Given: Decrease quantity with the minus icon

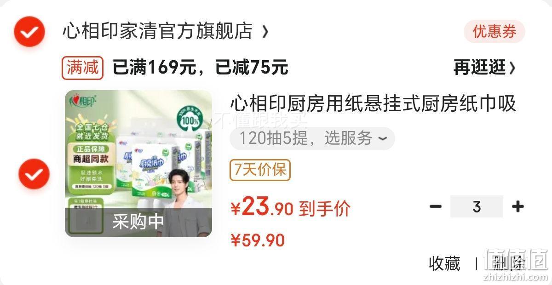Looking at the screenshot, I should pyautogui.click(x=436, y=206).
